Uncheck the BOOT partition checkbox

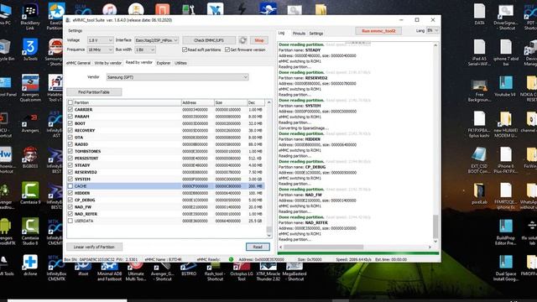tap(70, 123)
